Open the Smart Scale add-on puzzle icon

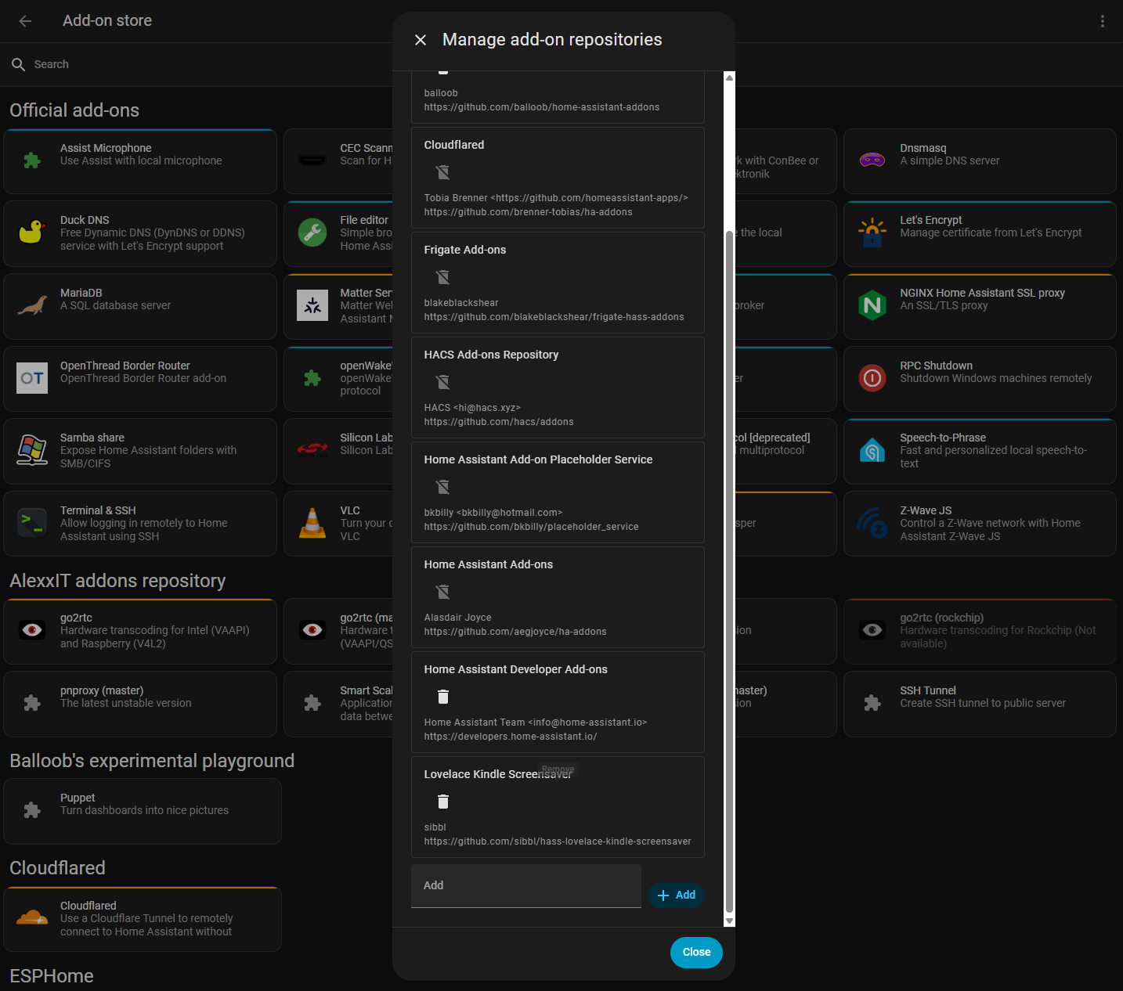312,703
